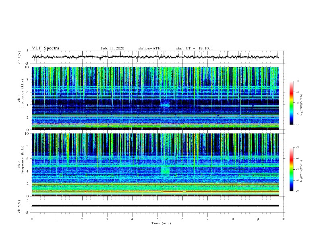319x246 pixels.
Task: Select the "start UT = 19:10:1" header text
Action: point(195,48)
